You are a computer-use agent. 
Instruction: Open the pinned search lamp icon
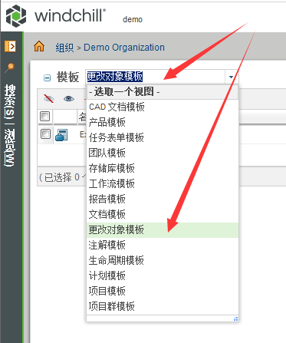(x=10, y=68)
